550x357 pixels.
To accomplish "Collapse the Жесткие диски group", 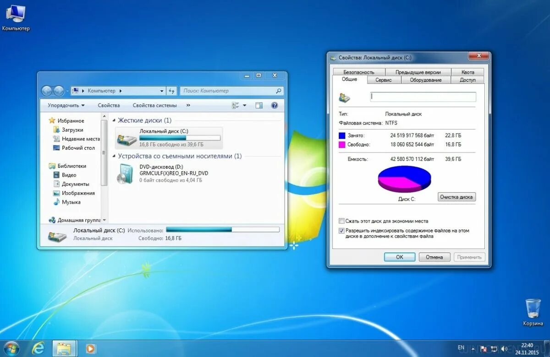I will coord(114,121).
